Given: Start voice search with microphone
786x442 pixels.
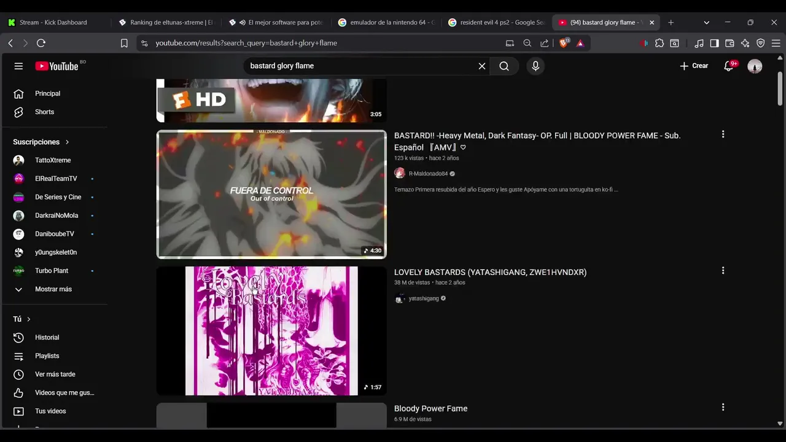Looking at the screenshot, I should pyautogui.click(x=535, y=66).
